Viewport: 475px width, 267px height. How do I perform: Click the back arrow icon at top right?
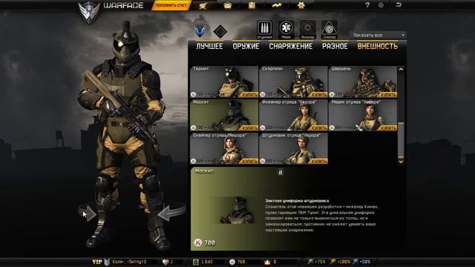point(399,5)
